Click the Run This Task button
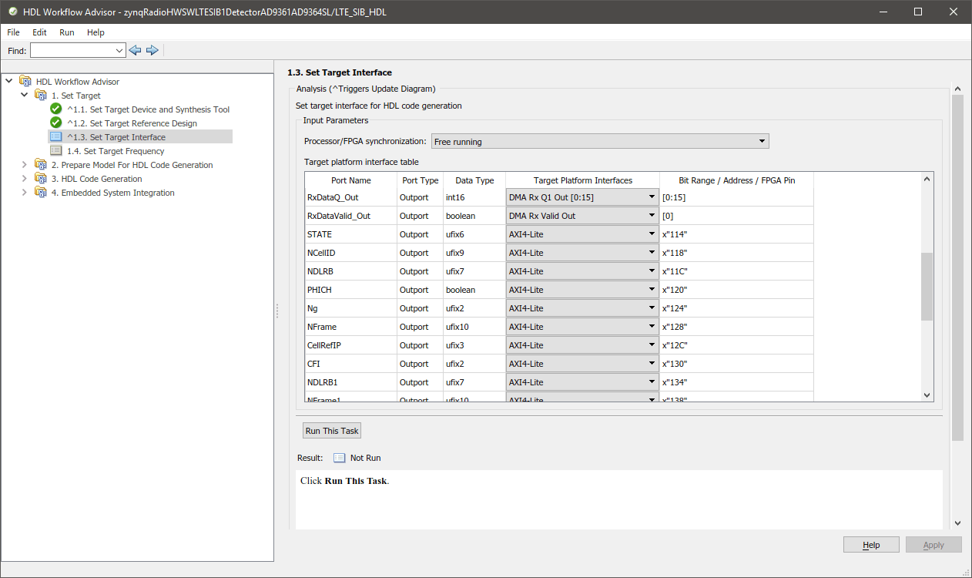Image resolution: width=972 pixels, height=578 pixels. [332, 431]
